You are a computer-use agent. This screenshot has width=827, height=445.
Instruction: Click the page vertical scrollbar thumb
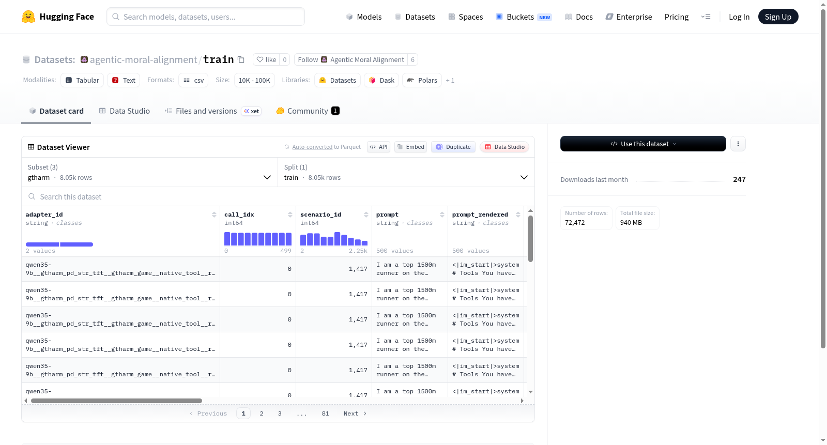(x=823, y=178)
